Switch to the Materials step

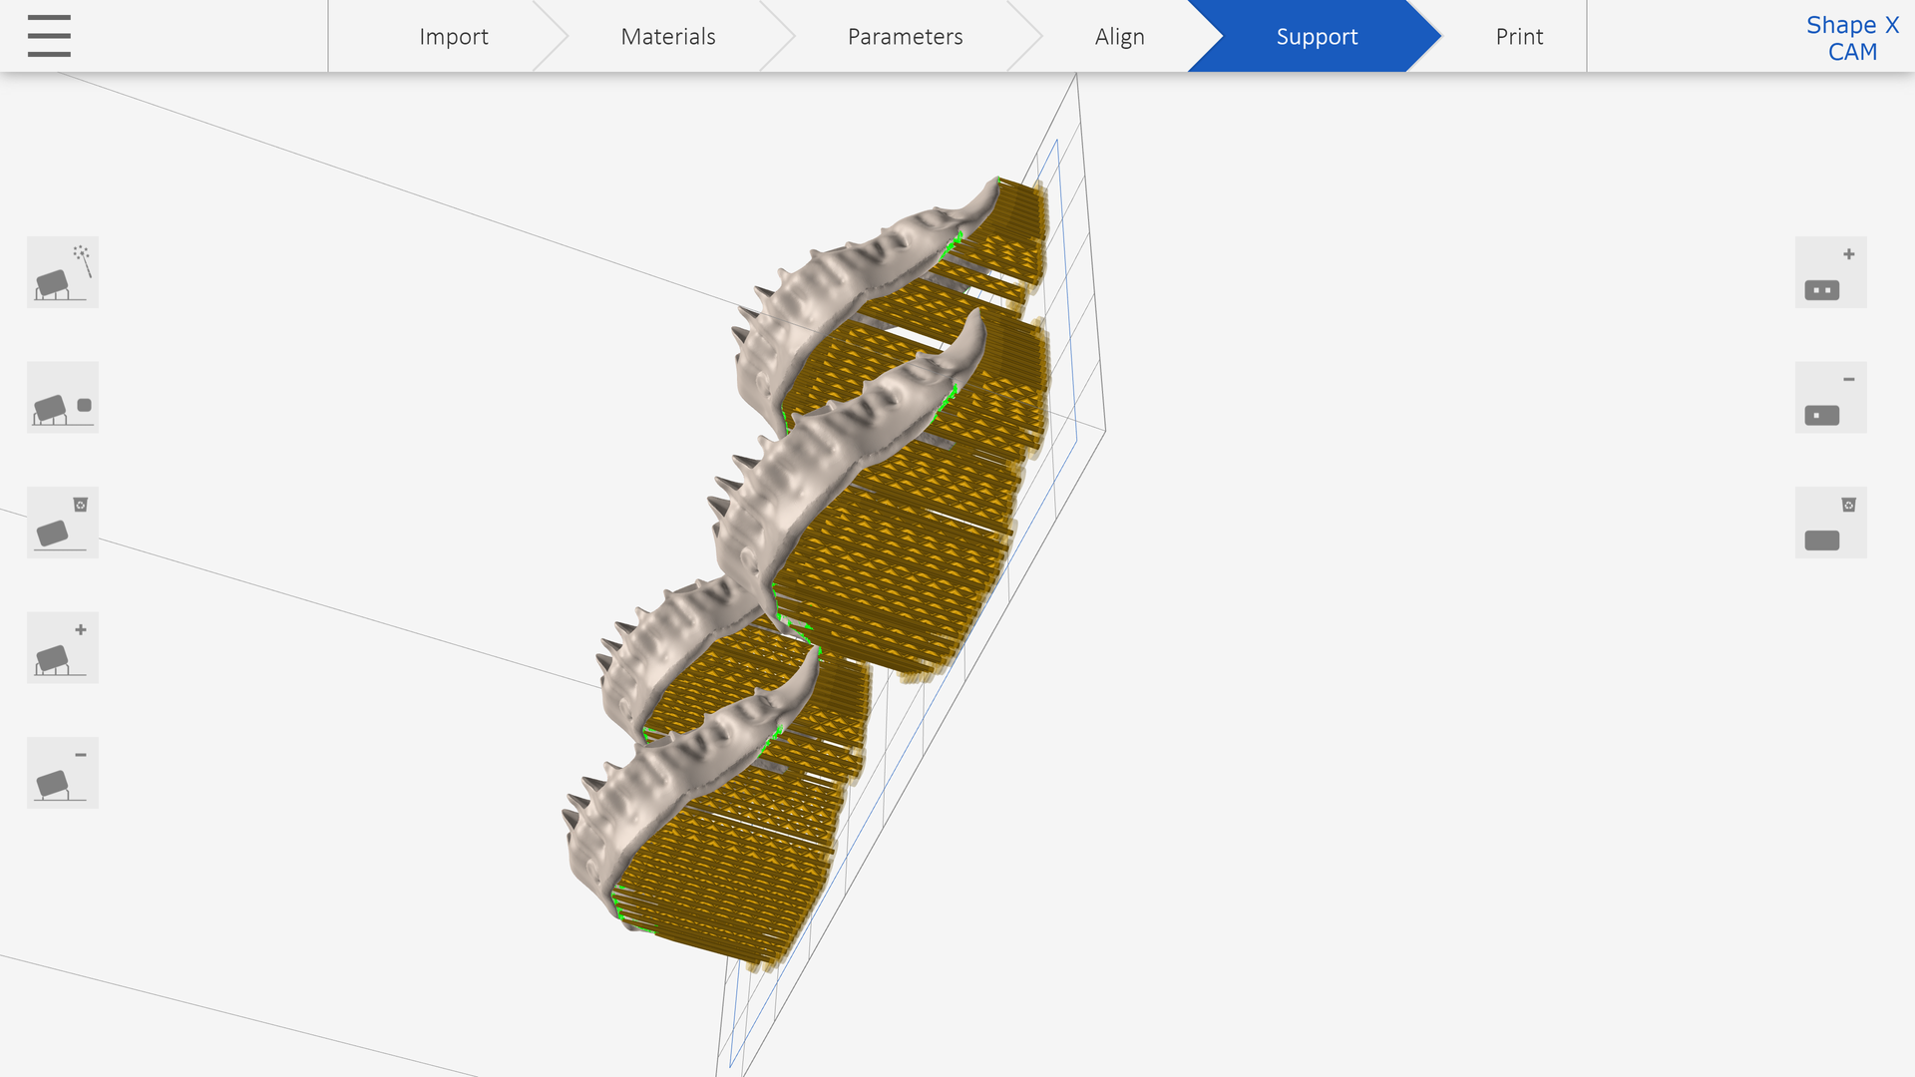coord(667,36)
